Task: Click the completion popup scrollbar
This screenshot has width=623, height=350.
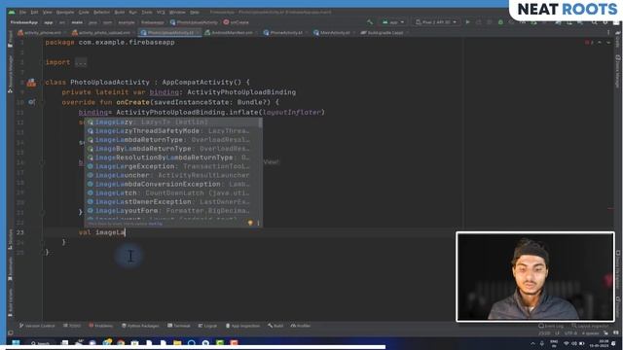Action: pyautogui.click(x=260, y=123)
